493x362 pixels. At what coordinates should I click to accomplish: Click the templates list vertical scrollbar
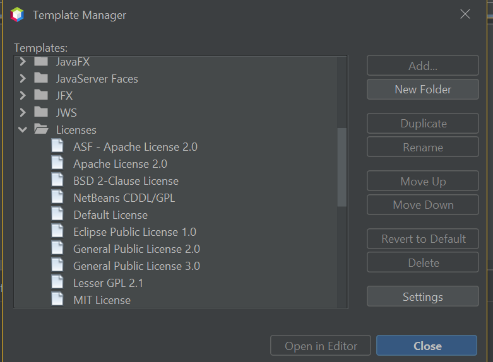tap(342, 167)
